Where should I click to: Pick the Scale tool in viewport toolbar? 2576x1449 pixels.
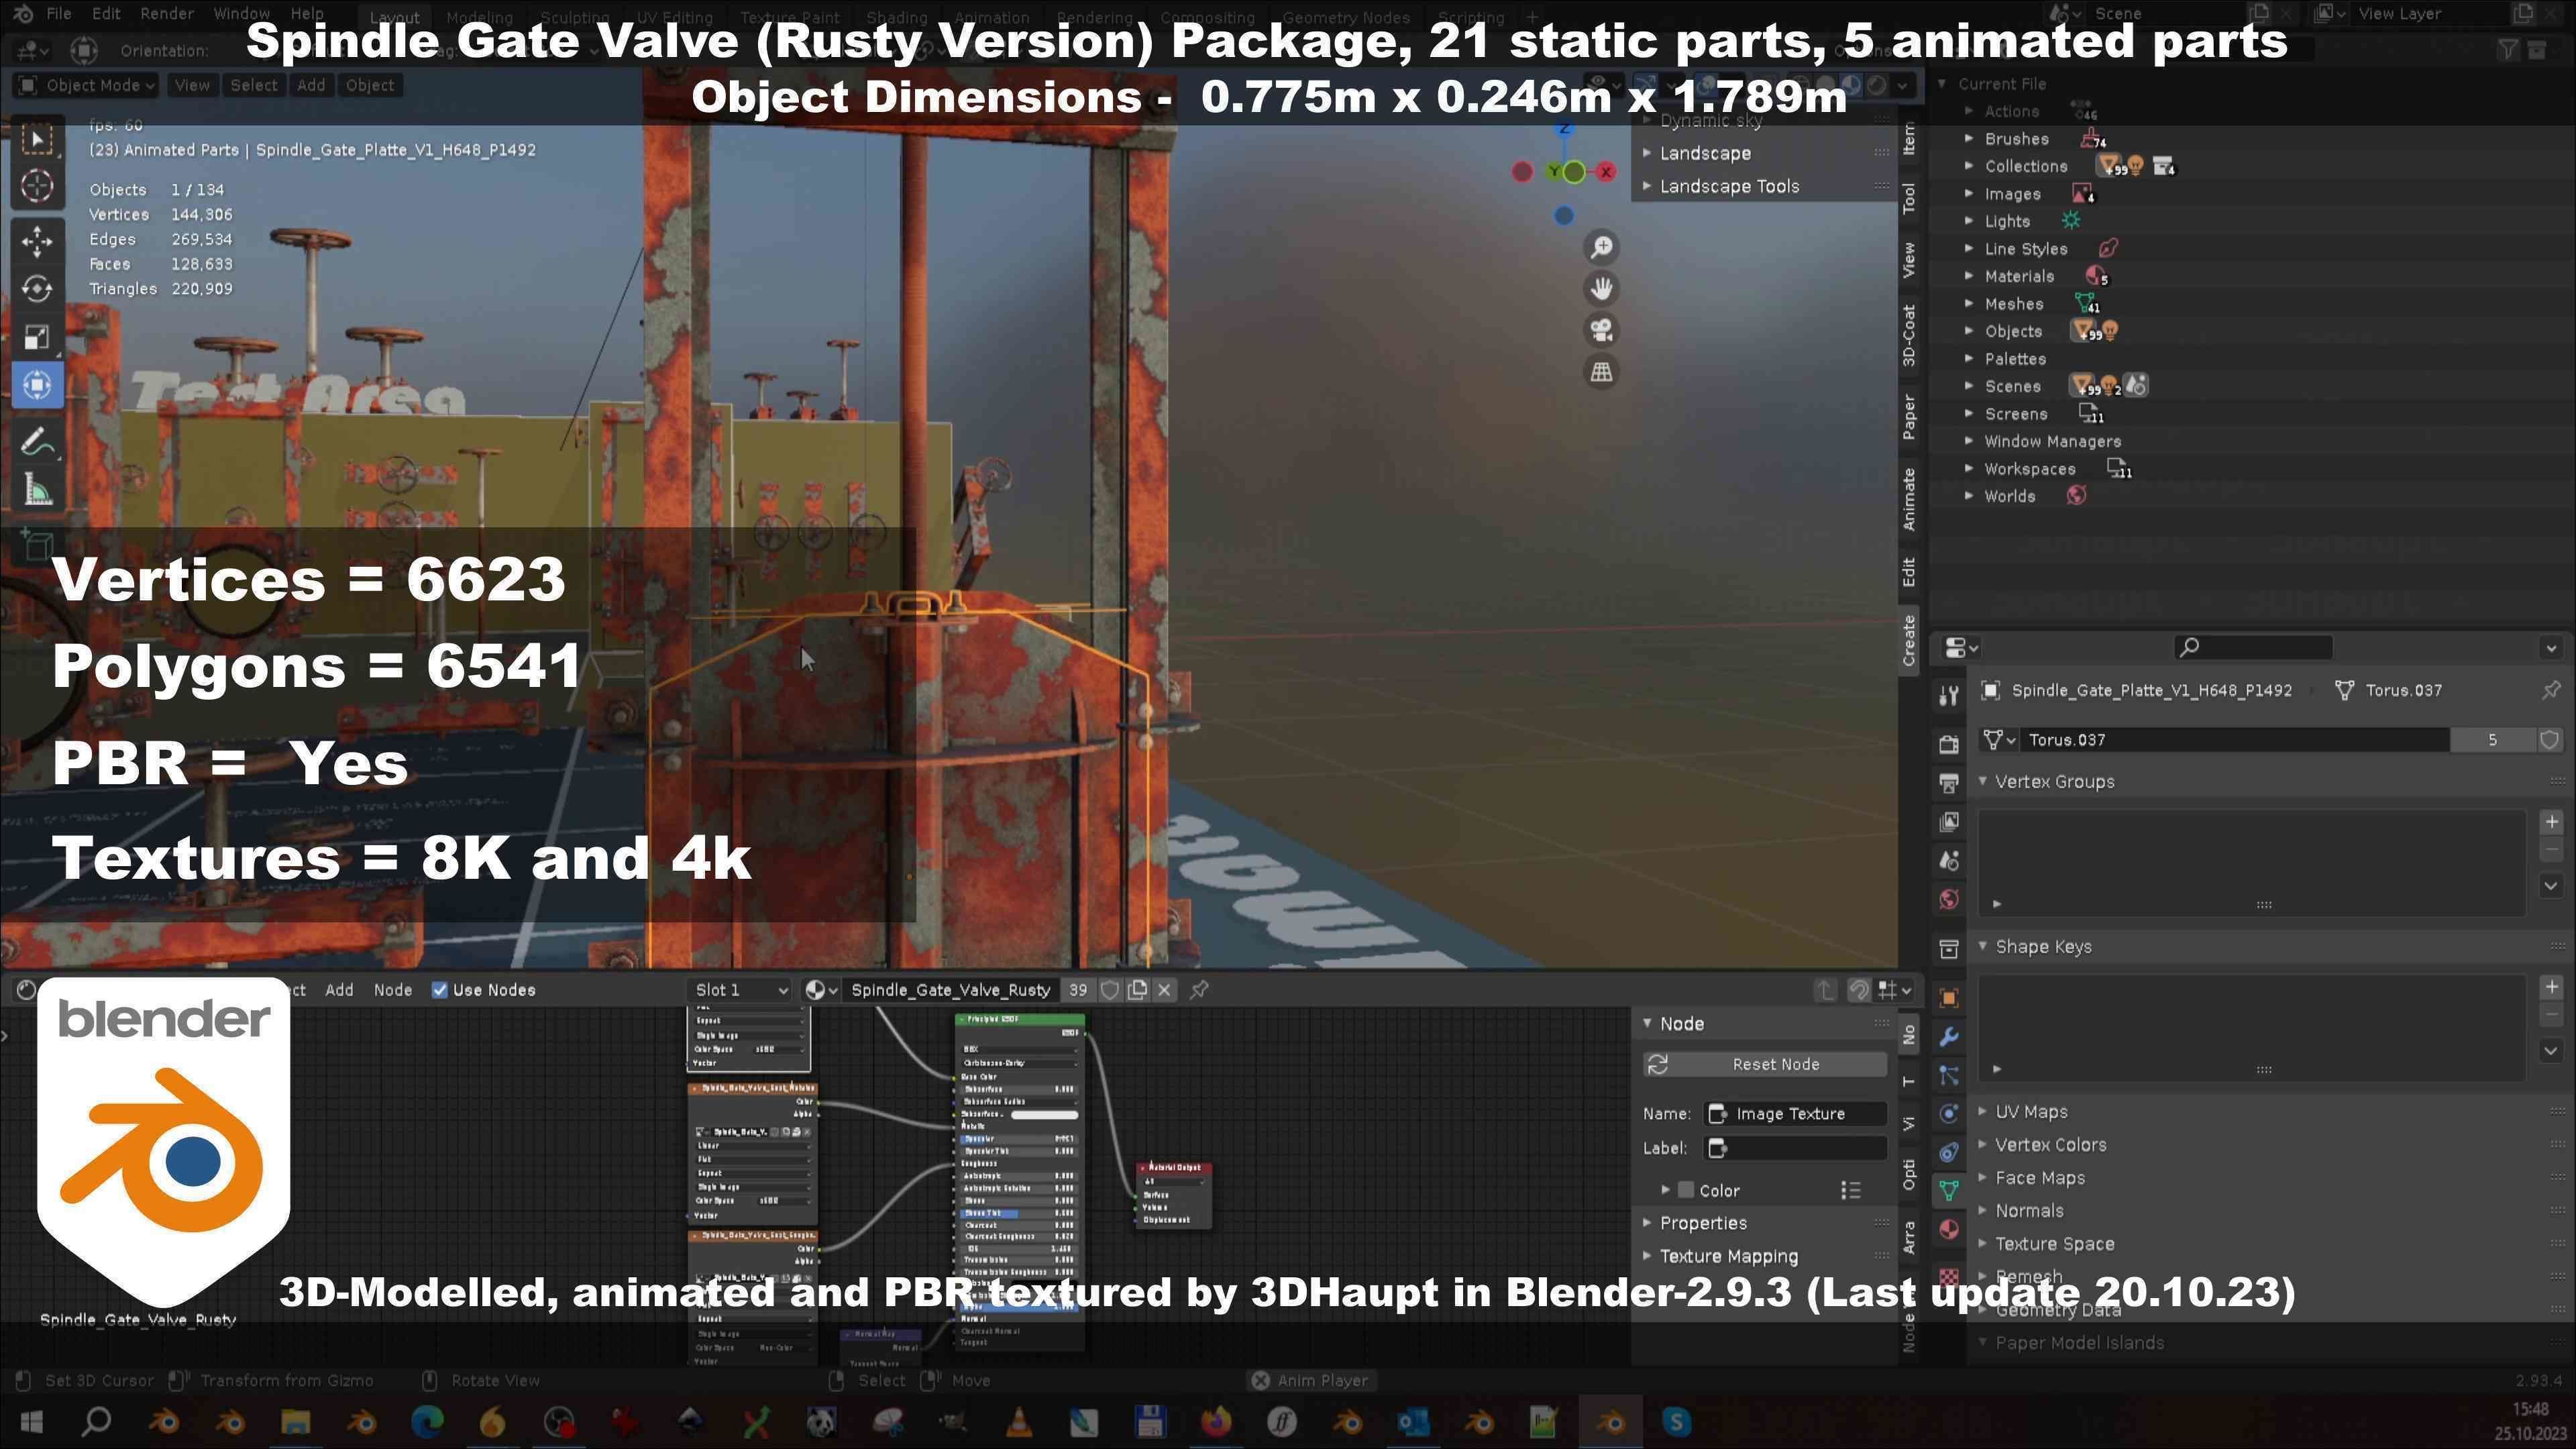tap(37, 337)
